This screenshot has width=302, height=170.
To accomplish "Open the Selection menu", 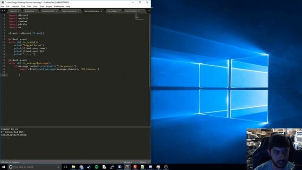I will tap(15, 6).
